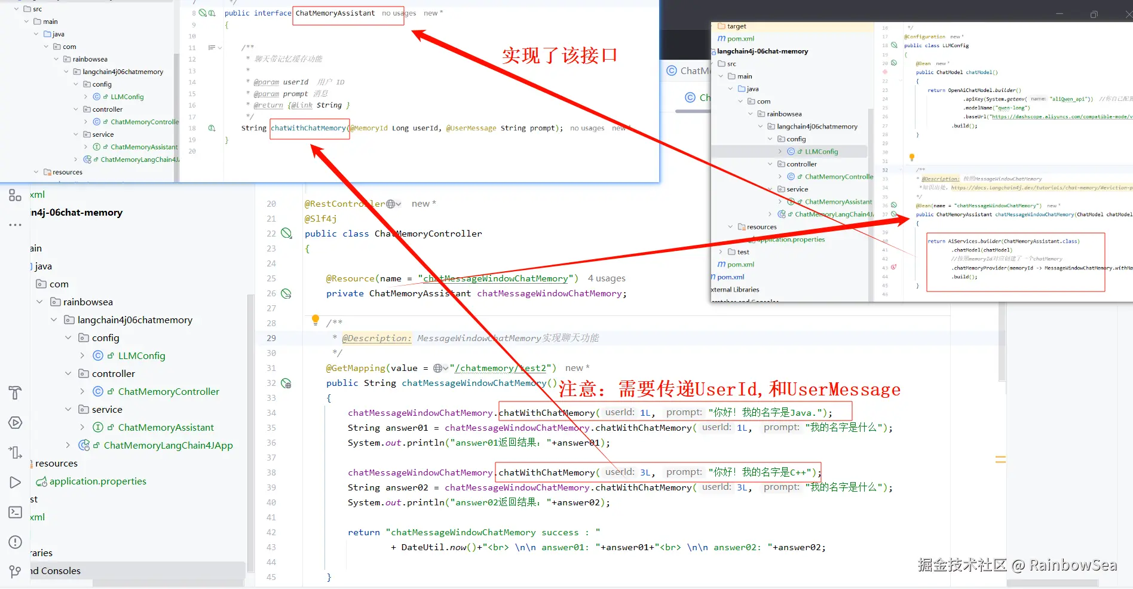Click the gutter injection icon on line 26
Screen dimensions: 1133x589
pos(286,293)
